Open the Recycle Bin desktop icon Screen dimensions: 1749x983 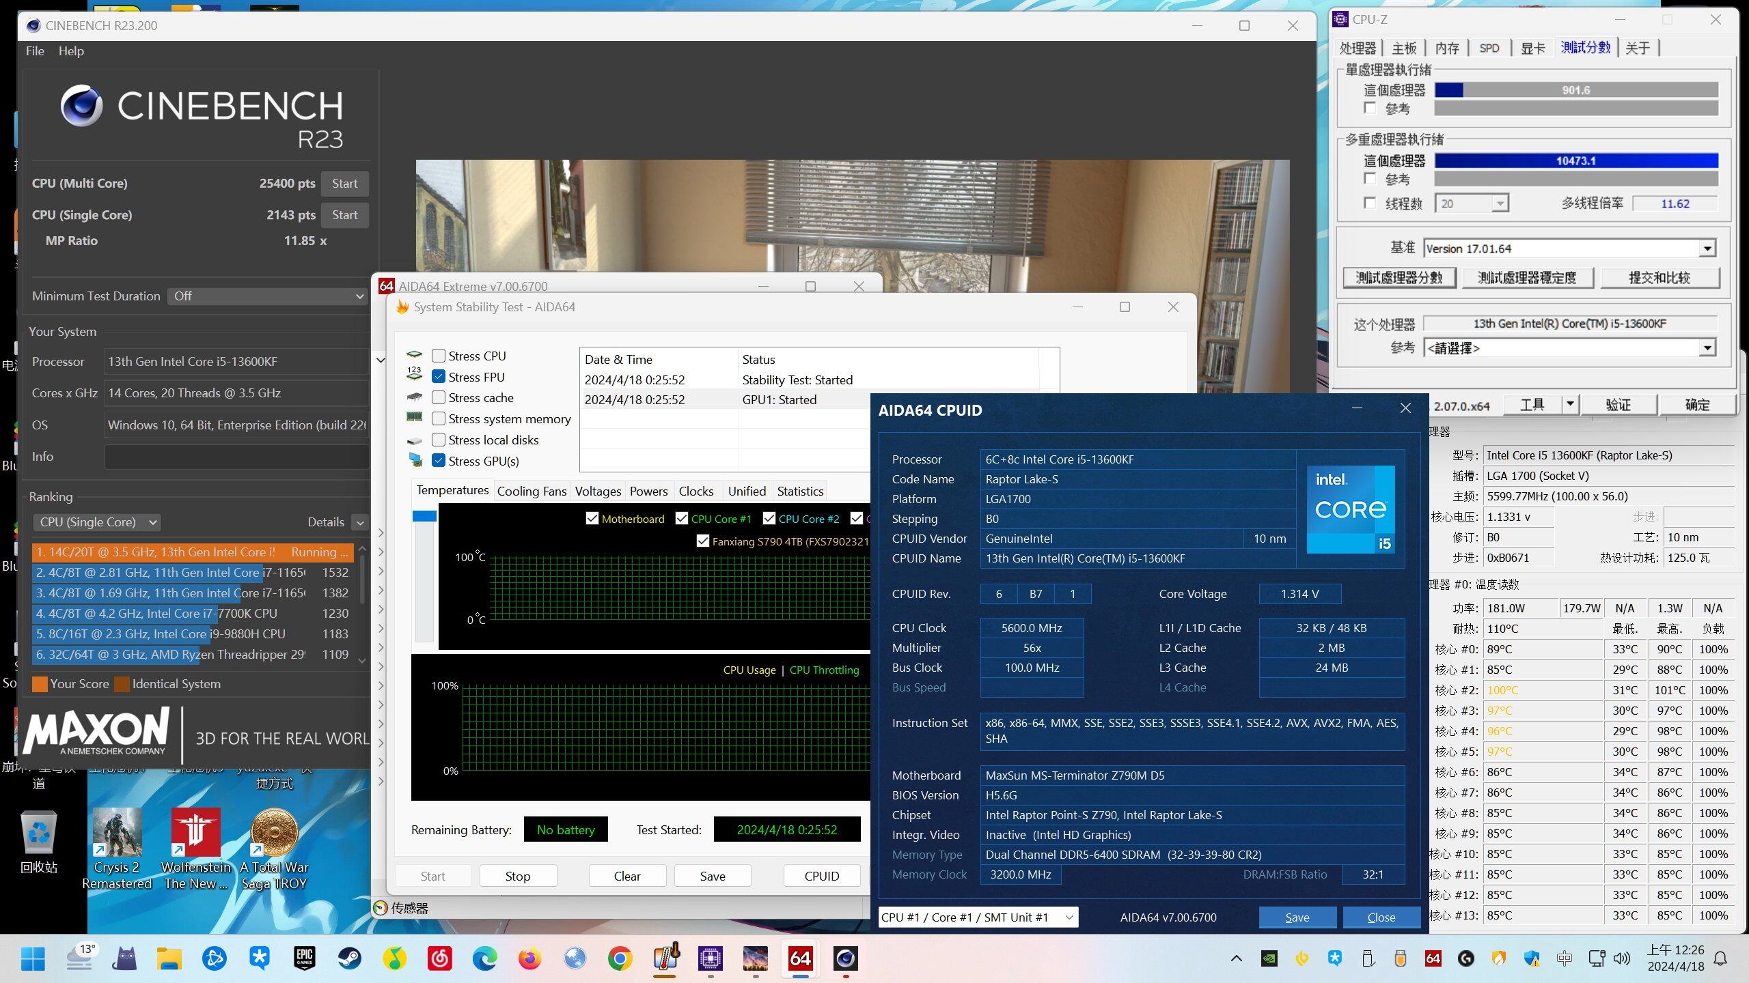pyautogui.click(x=39, y=842)
